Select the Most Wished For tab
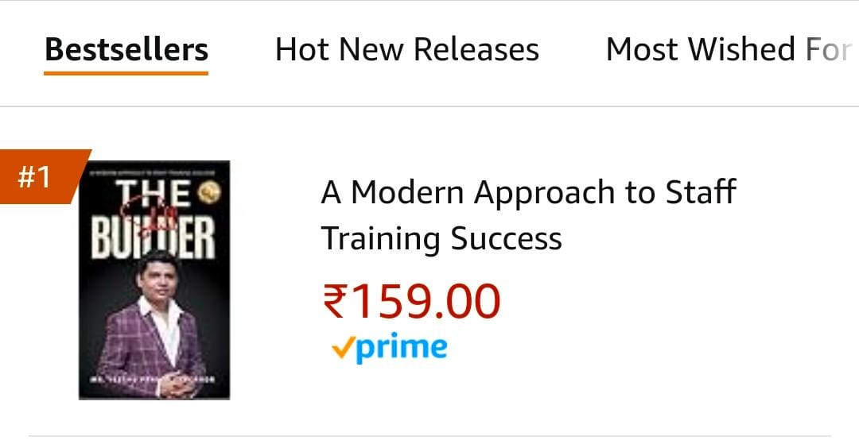859x440 pixels. click(729, 50)
